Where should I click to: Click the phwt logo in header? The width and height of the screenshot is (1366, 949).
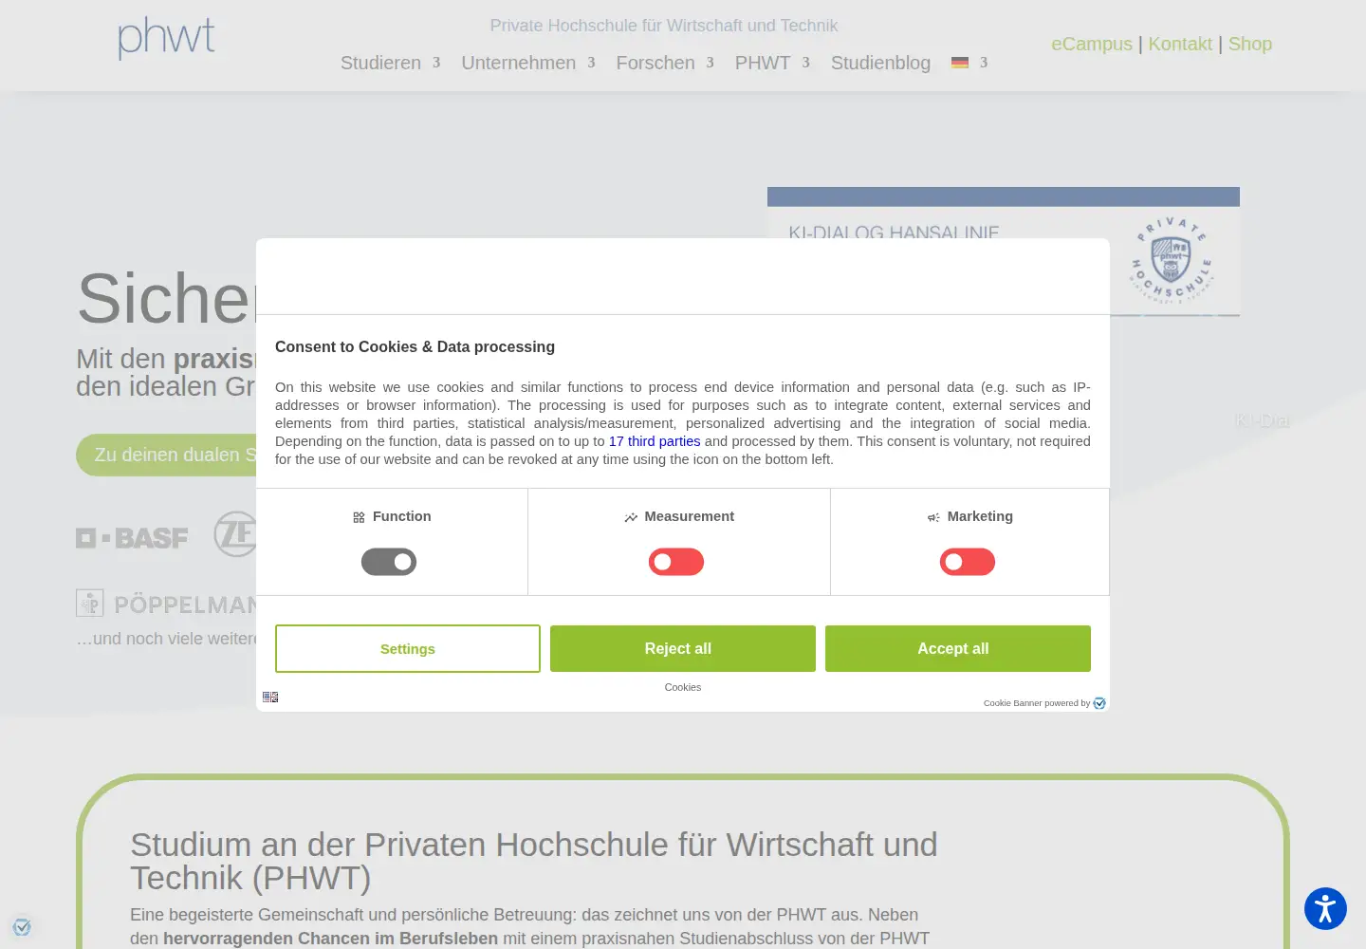pyautogui.click(x=167, y=38)
